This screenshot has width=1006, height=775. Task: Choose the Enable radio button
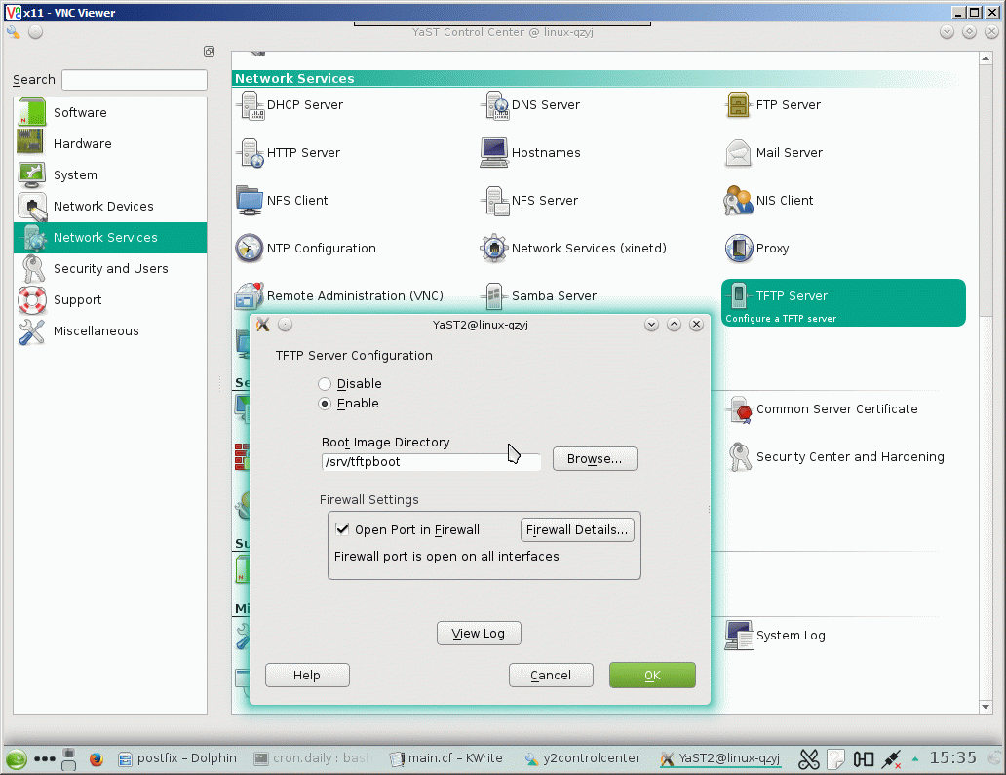325,404
